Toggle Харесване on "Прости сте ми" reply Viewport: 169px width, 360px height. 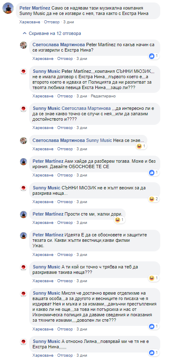coord(43,223)
